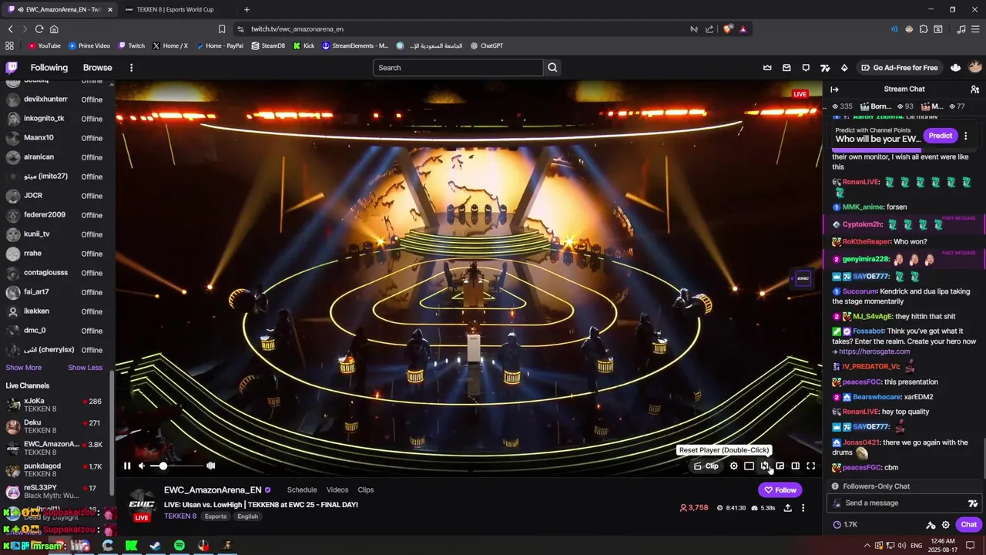Click Show More in followed channels

coord(24,368)
